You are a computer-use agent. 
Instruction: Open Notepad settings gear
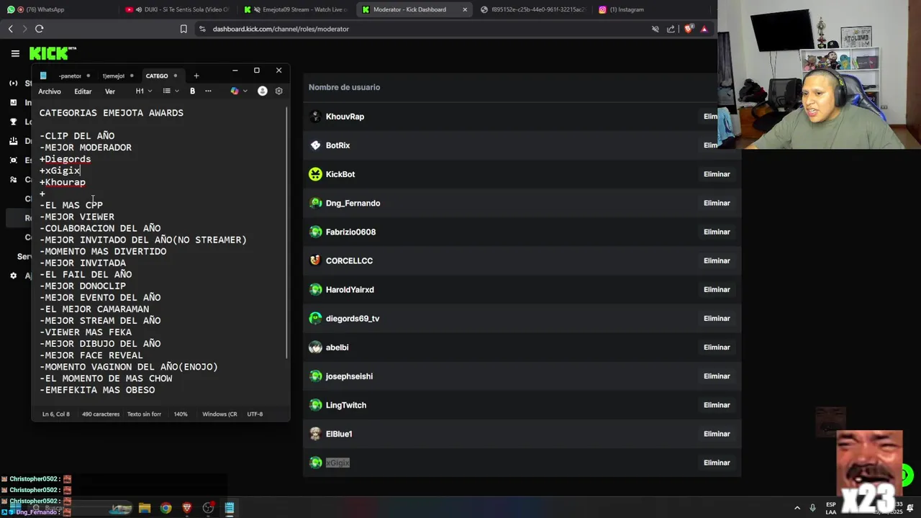pyautogui.click(x=278, y=91)
